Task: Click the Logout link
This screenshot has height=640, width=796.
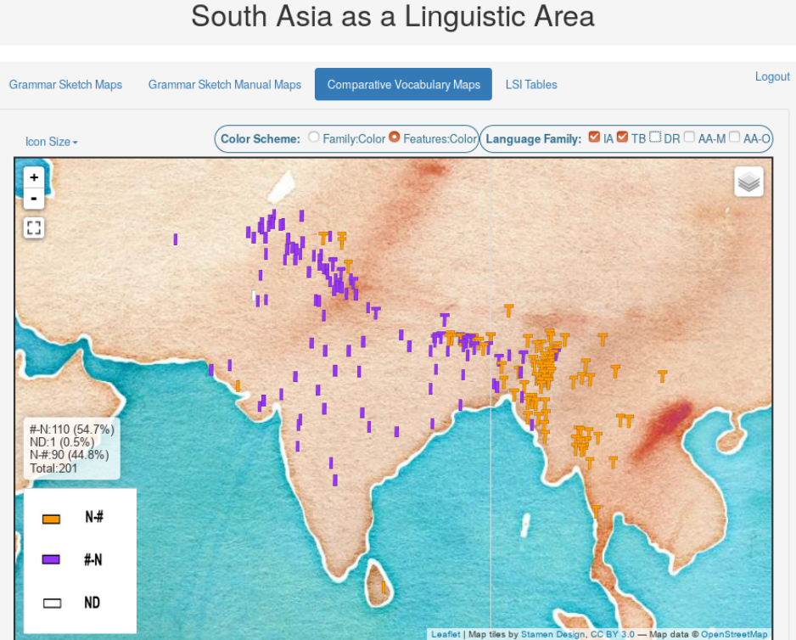Action: 772,76
